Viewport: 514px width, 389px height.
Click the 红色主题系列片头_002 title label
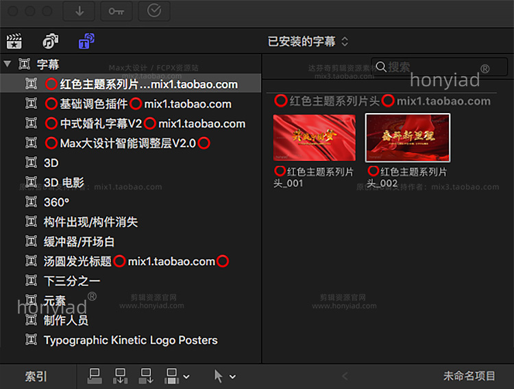click(x=407, y=177)
